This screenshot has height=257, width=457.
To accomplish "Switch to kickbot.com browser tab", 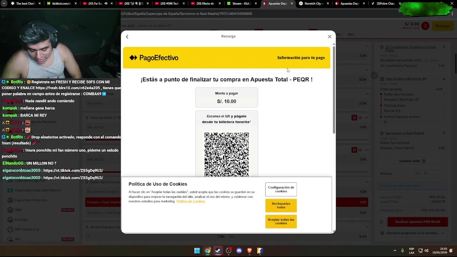I will click(61, 4).
